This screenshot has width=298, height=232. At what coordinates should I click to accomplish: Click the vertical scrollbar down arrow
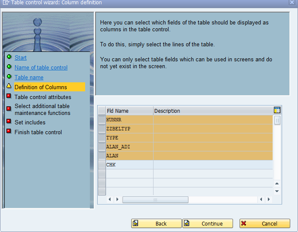coord(277,191)
